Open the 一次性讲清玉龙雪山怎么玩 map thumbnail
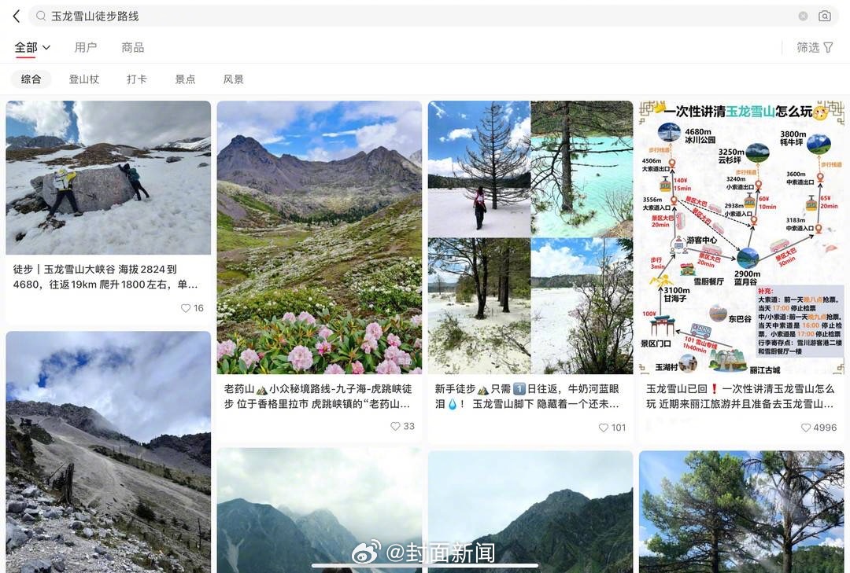Viewport: 850px width, 573px height. coord(741,237)
